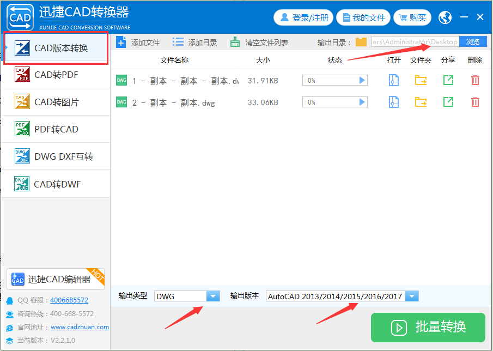Expand the 输出版本 AutoCAD dropdown
This screenshot has width=493, height=351.
coord(412,296)
